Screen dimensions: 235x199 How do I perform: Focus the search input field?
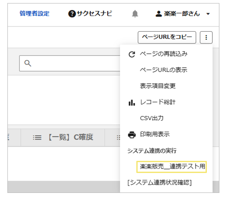pyautogui.click(x=70, y=63)
